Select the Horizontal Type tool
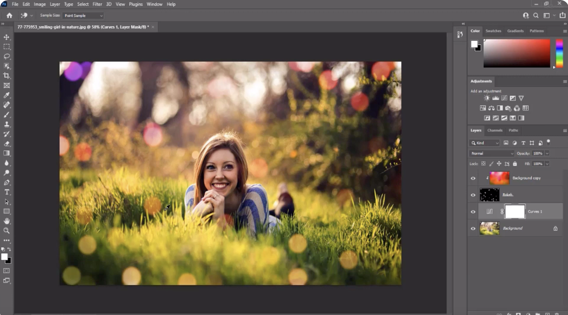Image resolution: width=568 pixels, height=315 pixels. pos(7,192)
